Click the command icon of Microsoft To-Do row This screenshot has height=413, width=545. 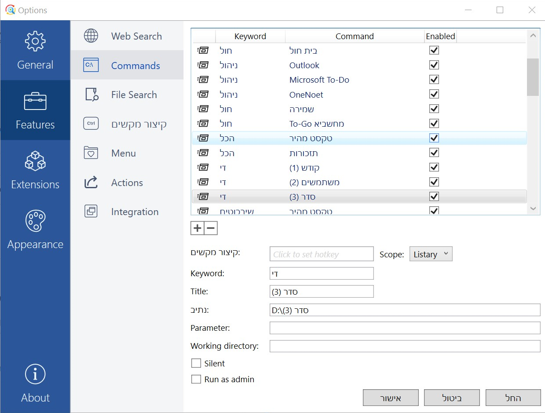[203, 80]
